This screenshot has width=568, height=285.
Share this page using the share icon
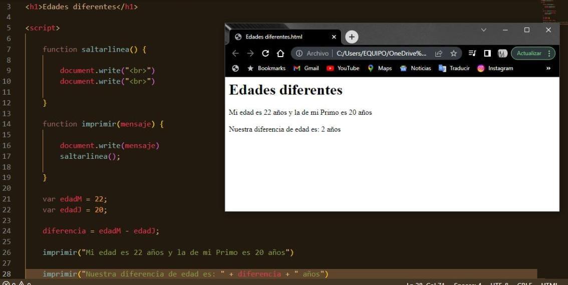(x=439, y=53)
